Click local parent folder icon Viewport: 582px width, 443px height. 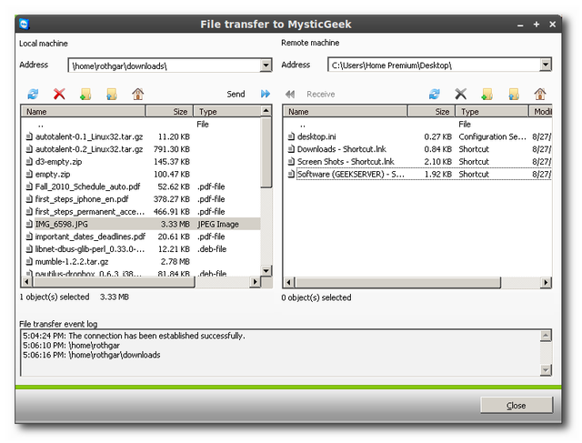[112, 94]
